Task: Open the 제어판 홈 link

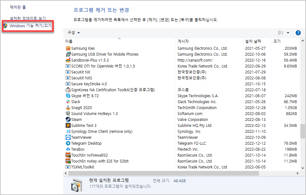Action: [18, 7]
